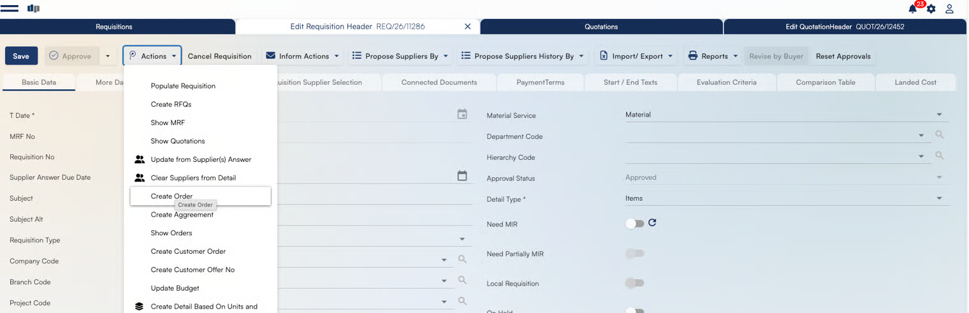Open the notifications bell
969x313 pixels.
[913, 9]
